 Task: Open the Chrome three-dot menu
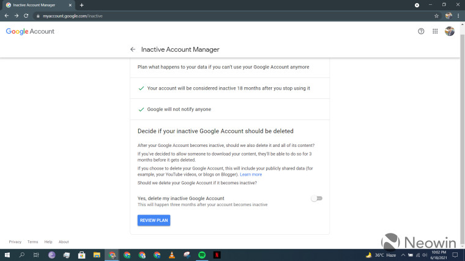pyautogui.click(x=458, y=16)
